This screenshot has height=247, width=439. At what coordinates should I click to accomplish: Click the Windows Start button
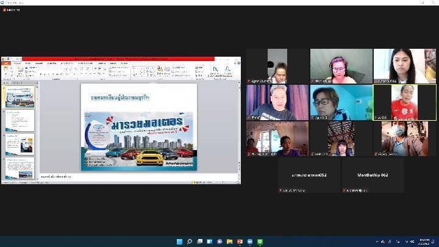click(179, 242)
